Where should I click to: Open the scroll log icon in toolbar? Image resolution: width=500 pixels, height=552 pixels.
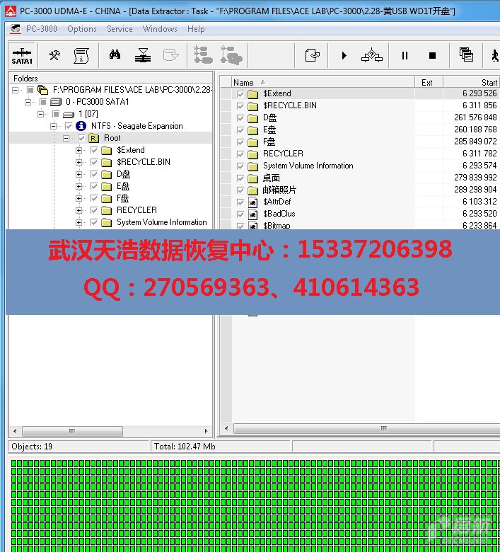[81, 55]
